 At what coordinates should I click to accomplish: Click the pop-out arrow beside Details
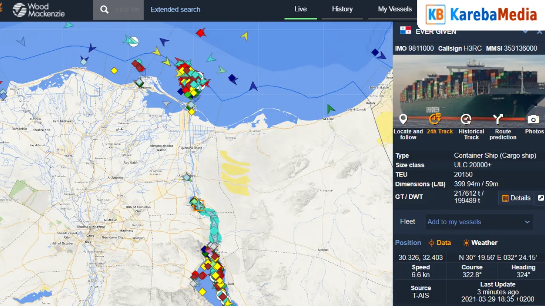541,198
